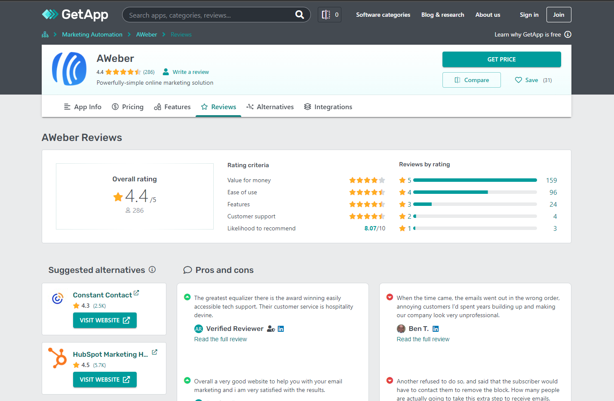Click the green pro icon on tech support review
The height and width of the screenshot is (401, 614).
click(x=187, y=297)
